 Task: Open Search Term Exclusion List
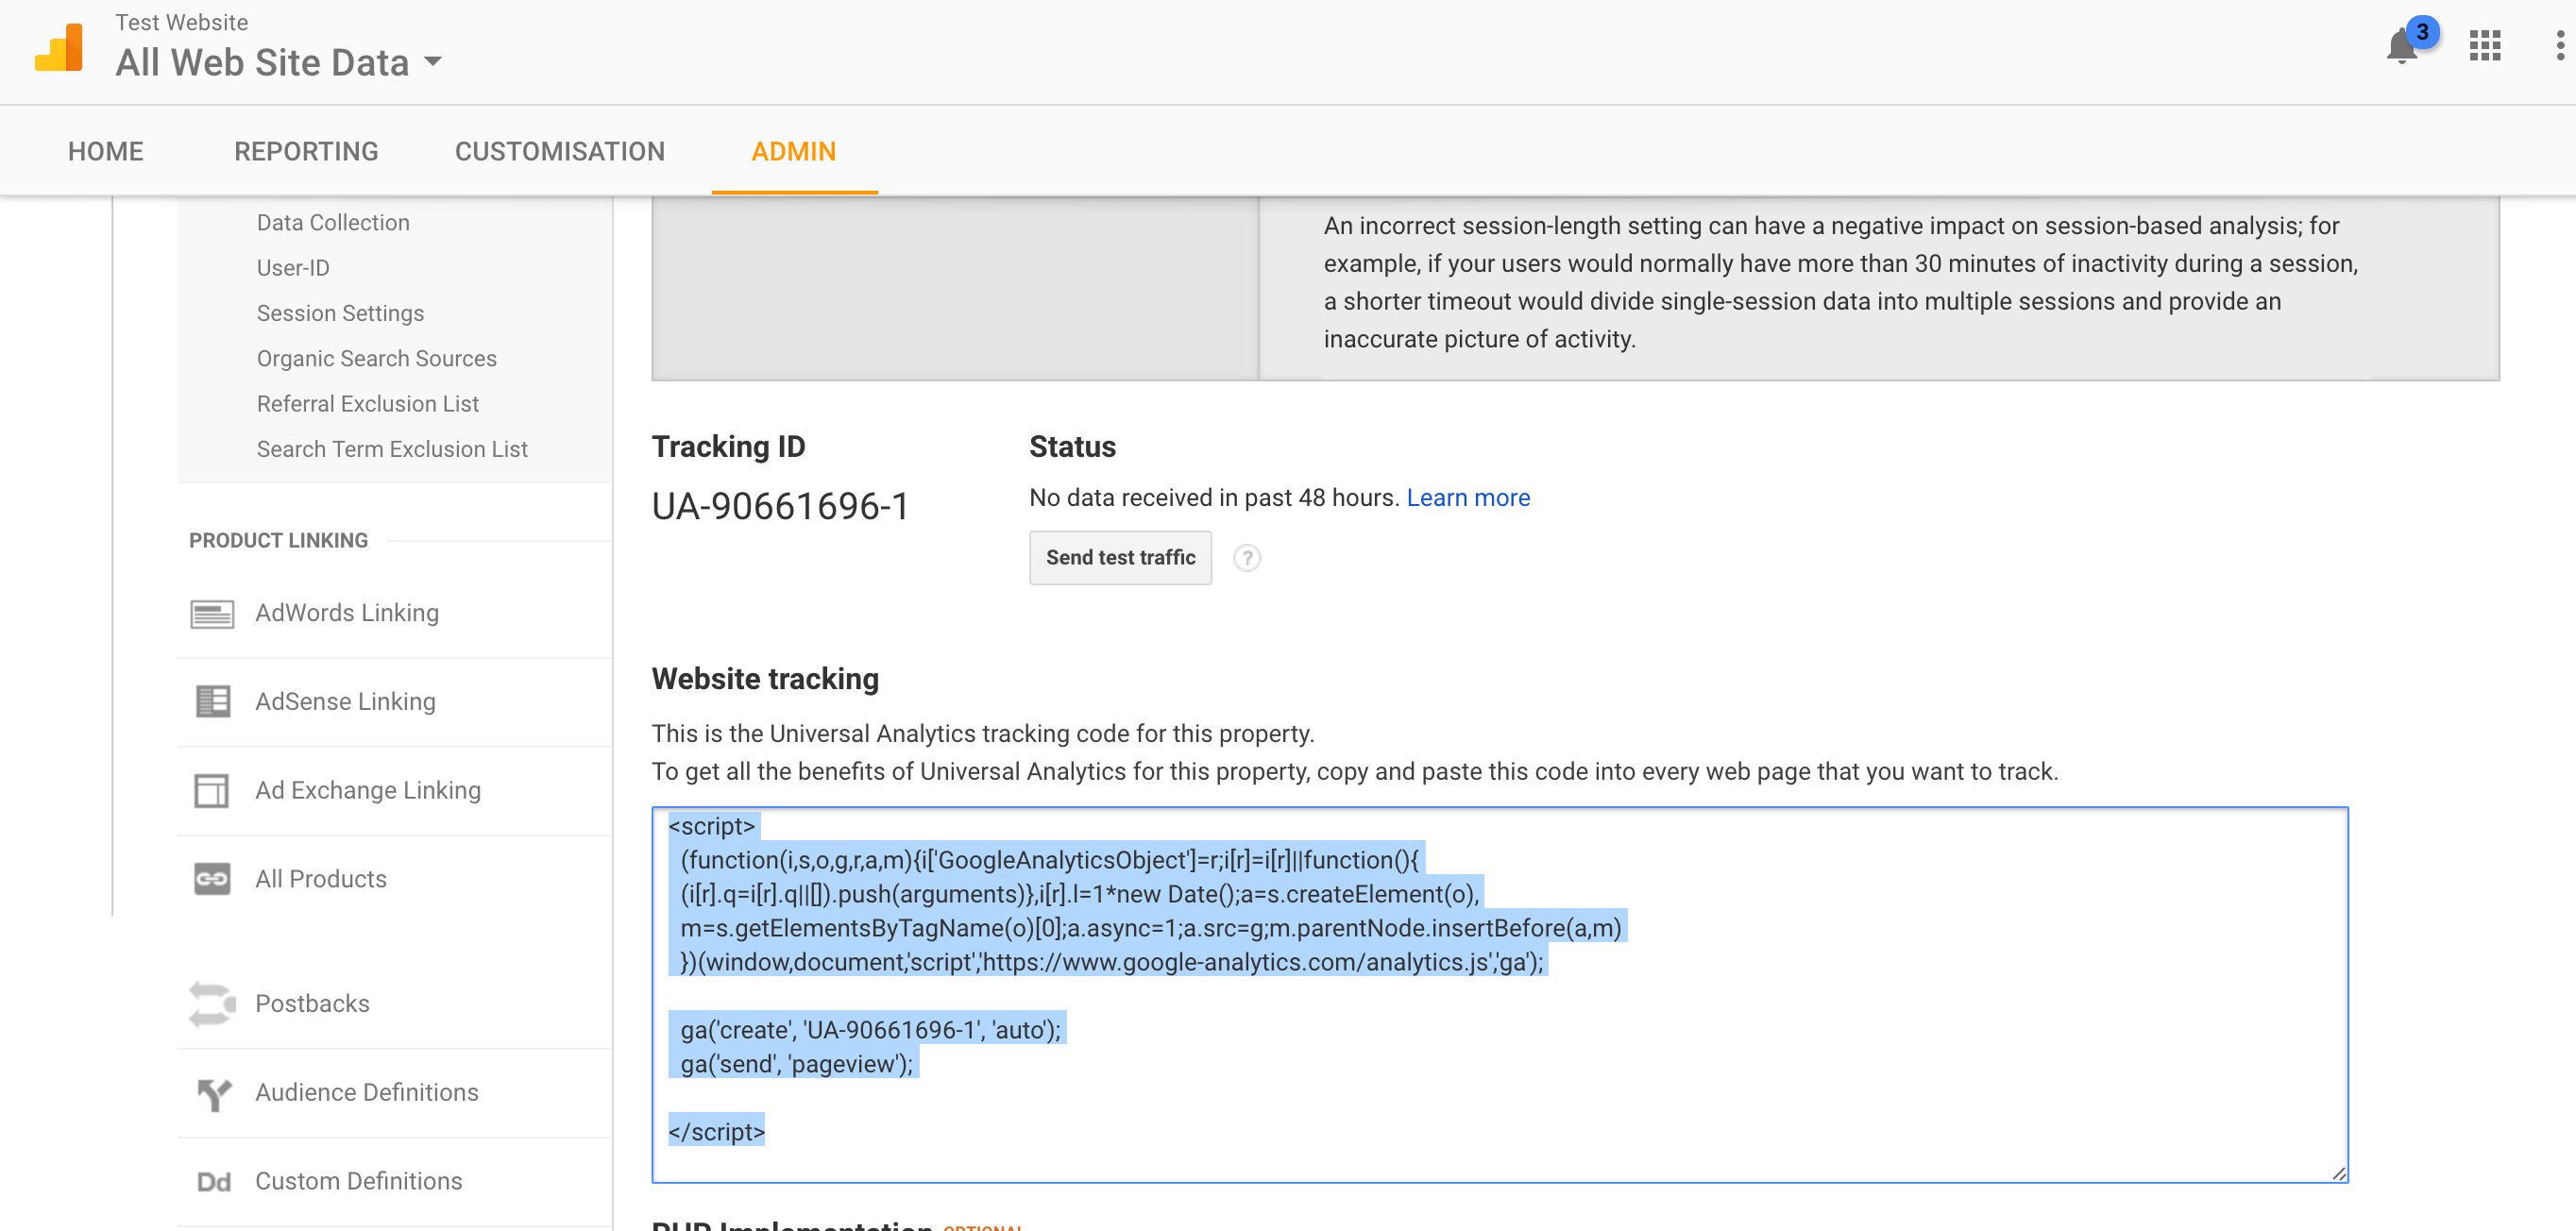(392, 449)
